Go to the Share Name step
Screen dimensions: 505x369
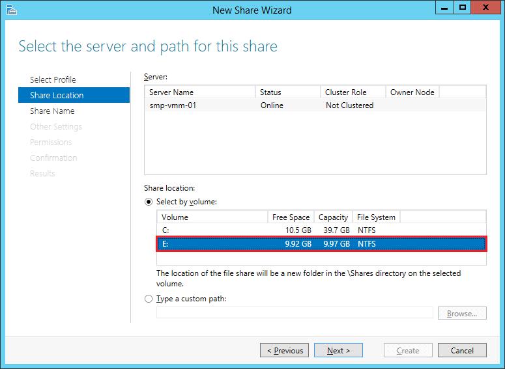pyautogui.click(x=52, y=111)
